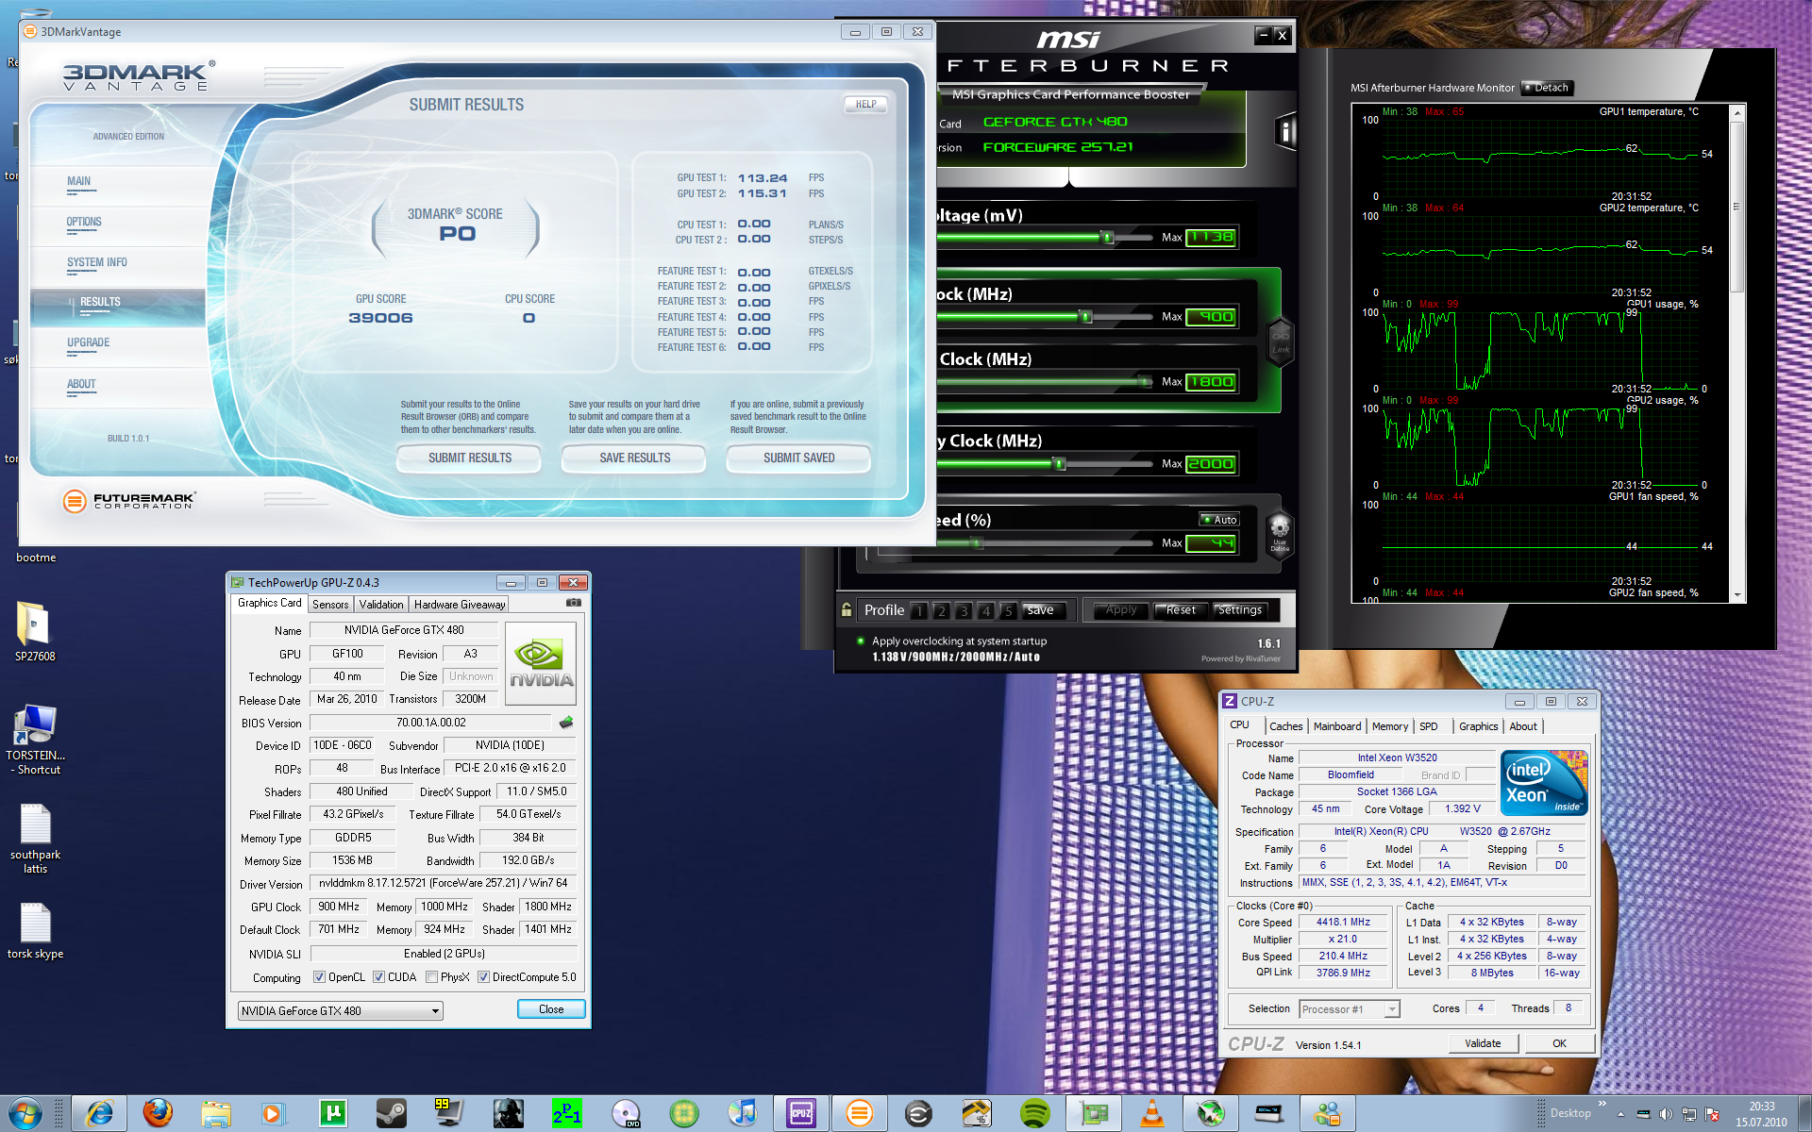Select Afterburner profile slot 1
The width and height of the screenshot is (1812, 1132).
(x=918, y=610)
